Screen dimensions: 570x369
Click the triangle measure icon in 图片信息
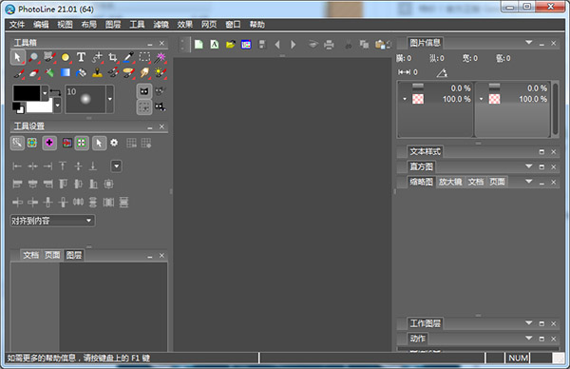coord(442,73)
